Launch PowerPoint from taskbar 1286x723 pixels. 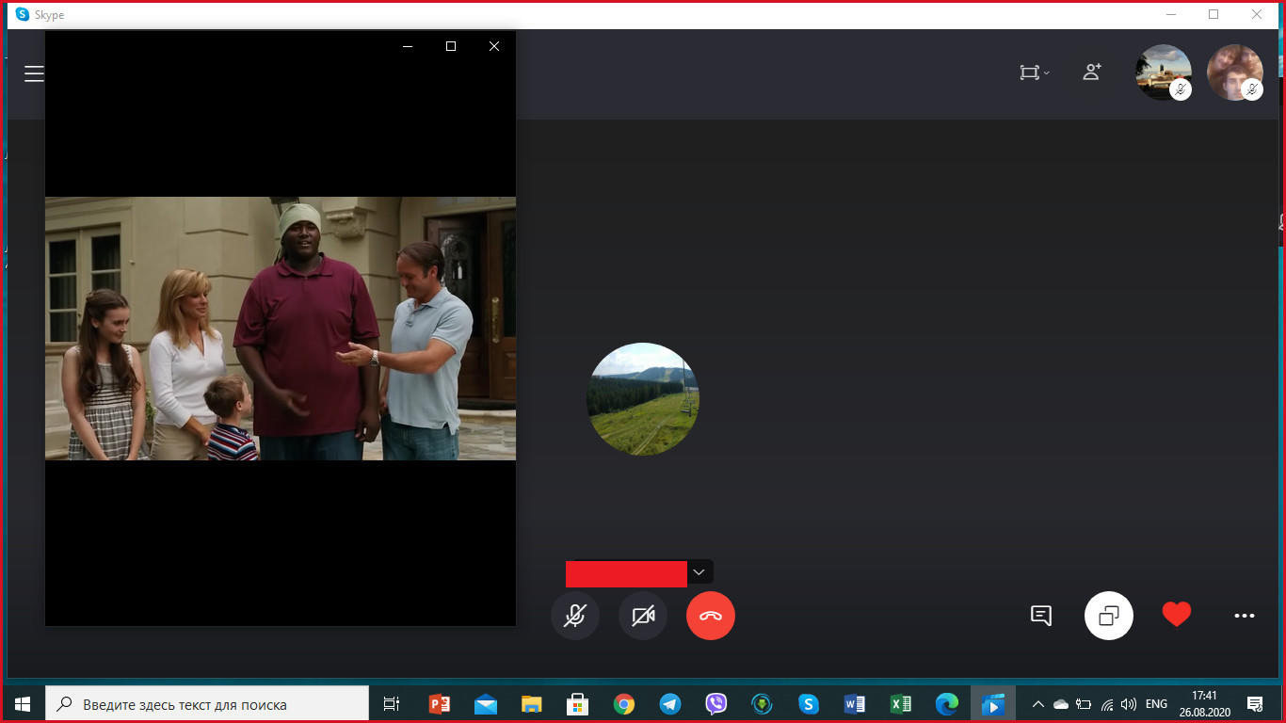pyautogui.click(x=439, y=704)
